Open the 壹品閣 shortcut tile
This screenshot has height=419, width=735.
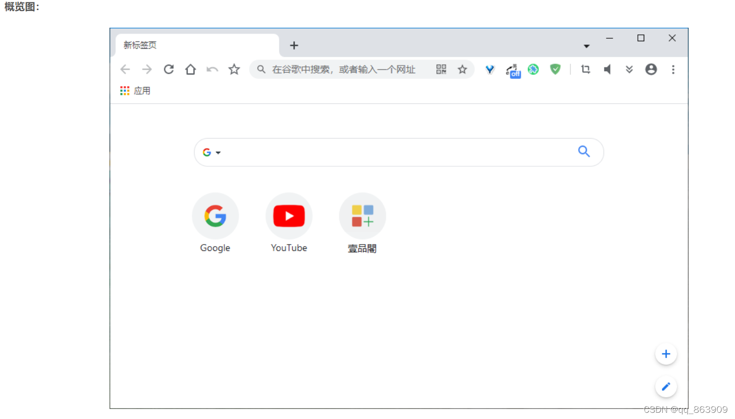point(362,223)
